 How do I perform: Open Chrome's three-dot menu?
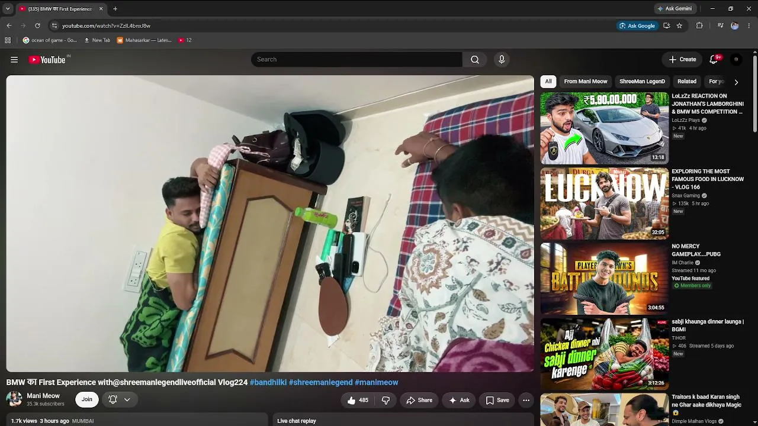[x=749, y=25]
